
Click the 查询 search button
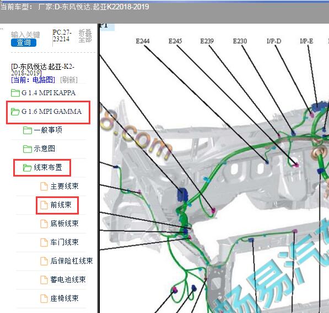24,42
